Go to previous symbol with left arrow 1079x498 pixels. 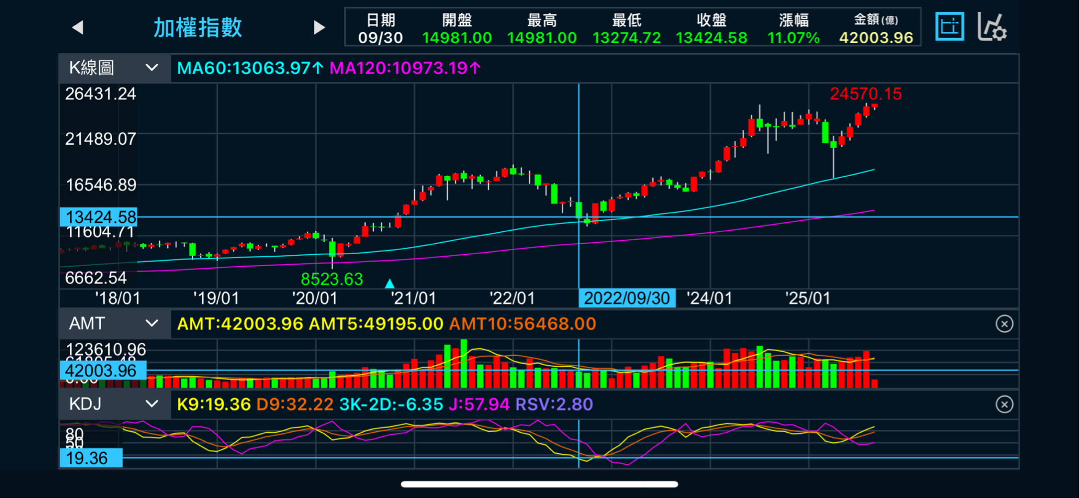[78, 27]
